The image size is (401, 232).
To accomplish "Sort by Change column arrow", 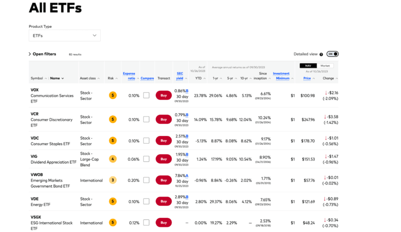I will click(336, 78).
